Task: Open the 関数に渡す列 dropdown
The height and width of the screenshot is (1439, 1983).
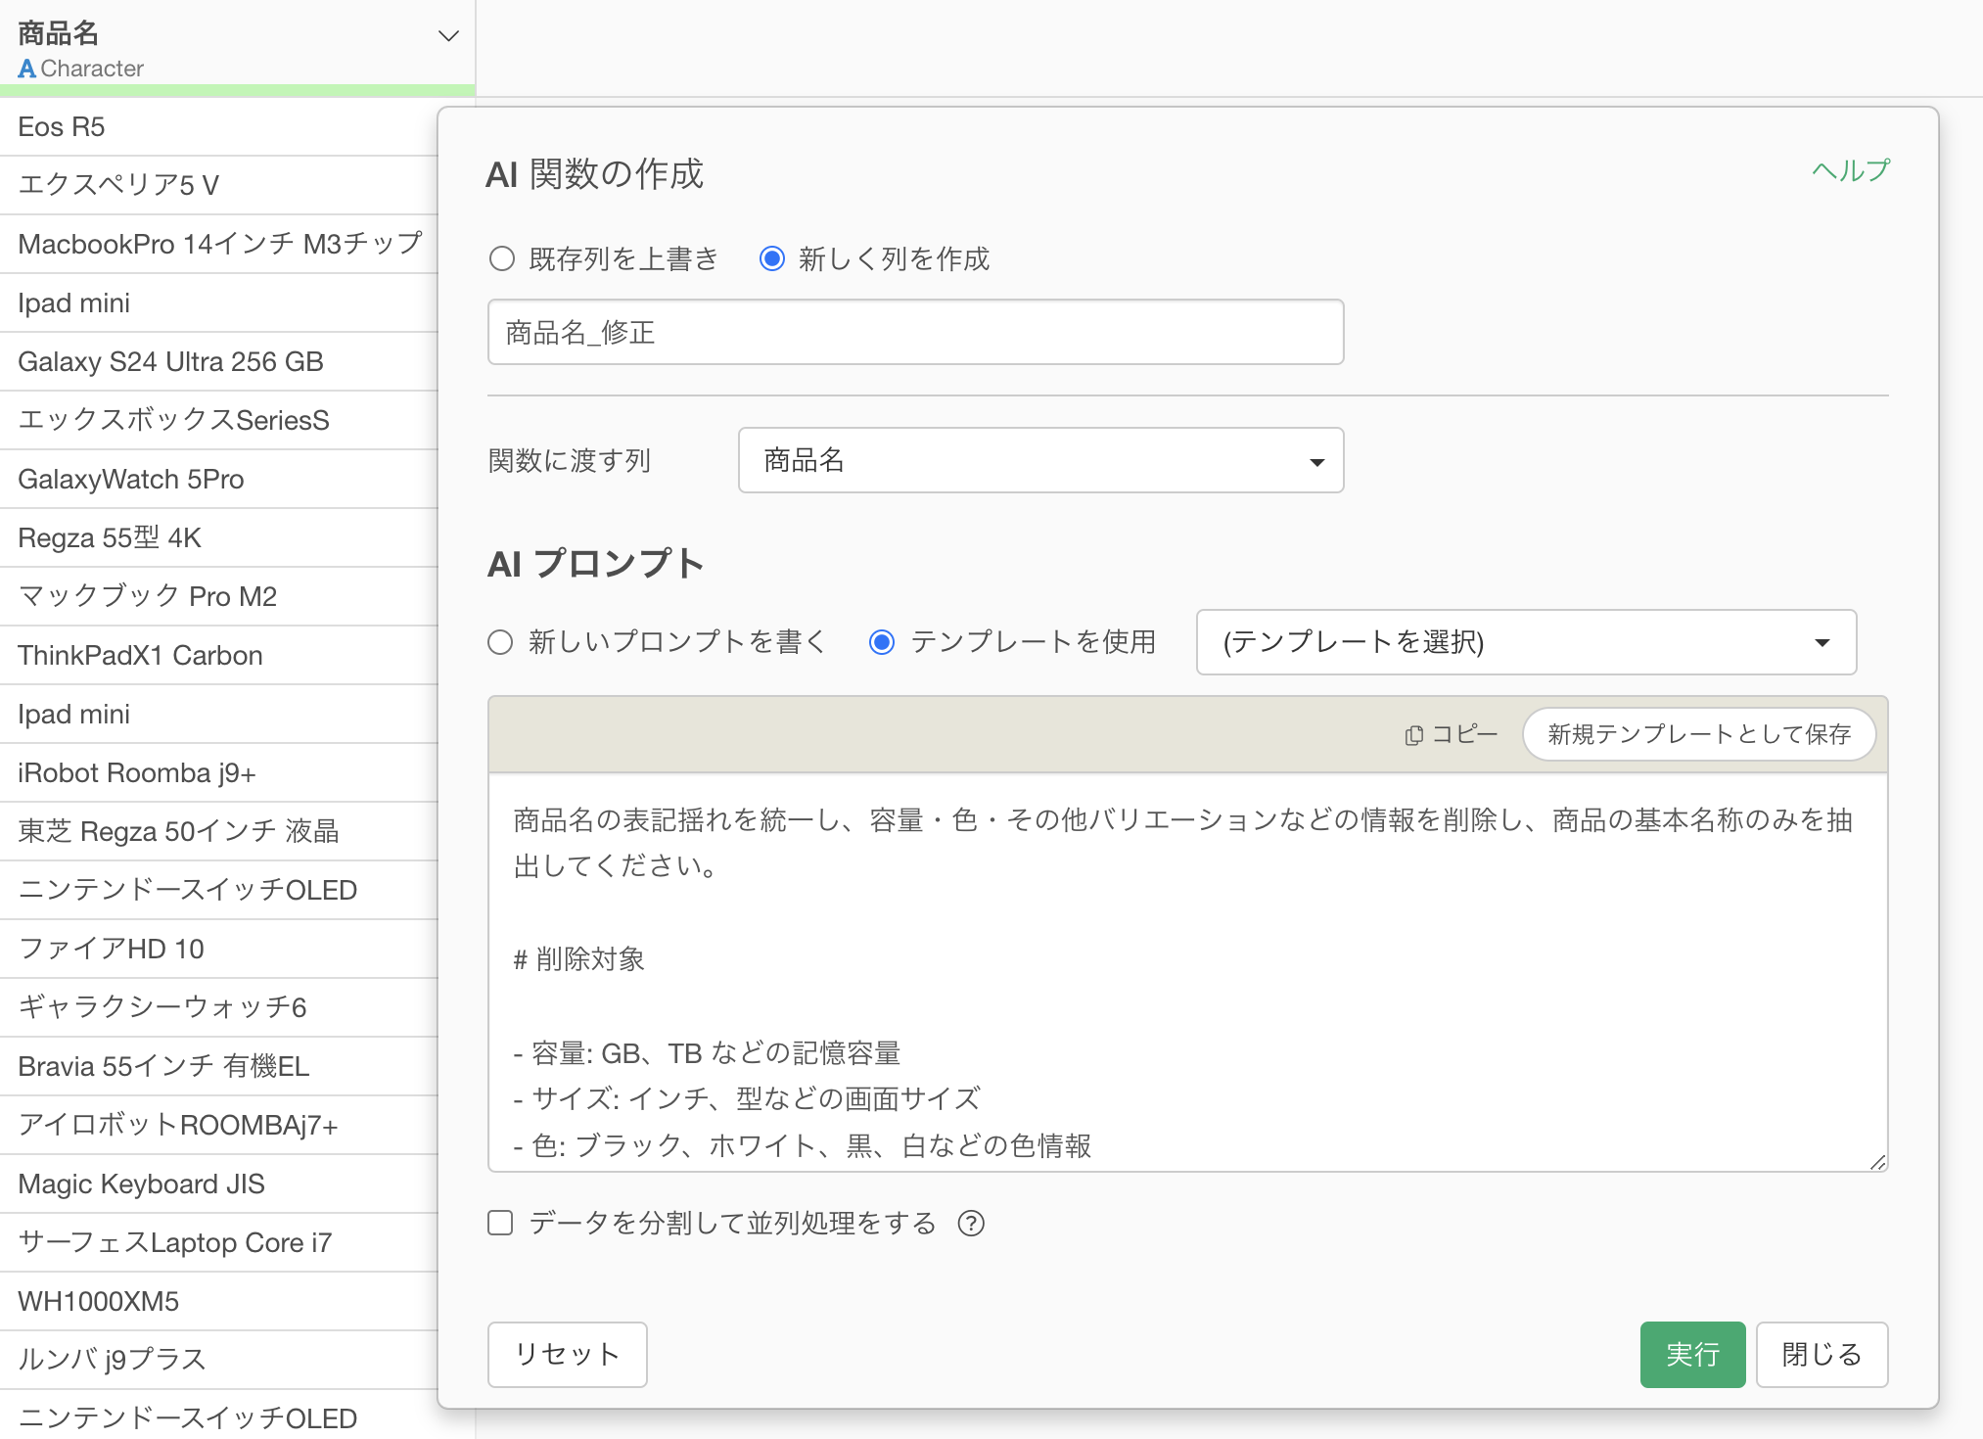Action: 1040,460
